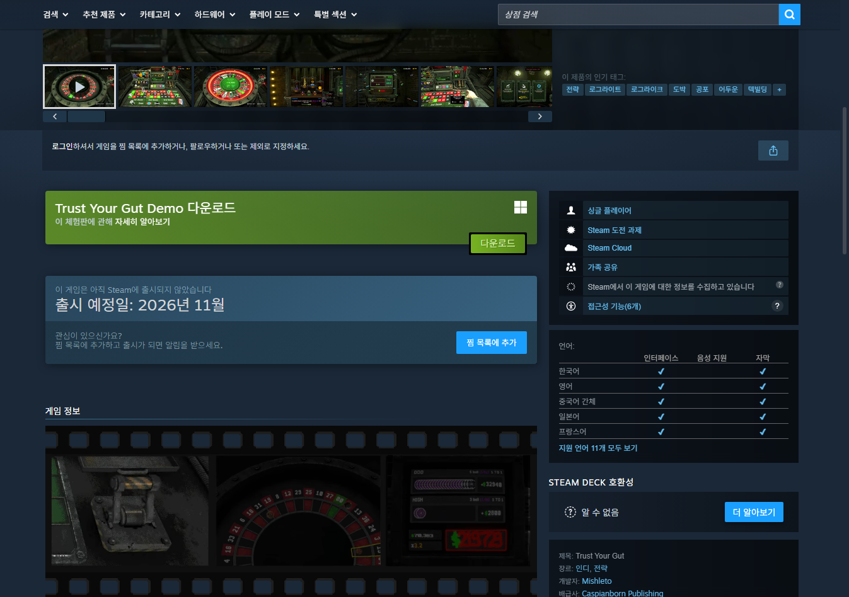Click the accessibility features icon
The image size is (849, 597).
[x=571, y=306]
